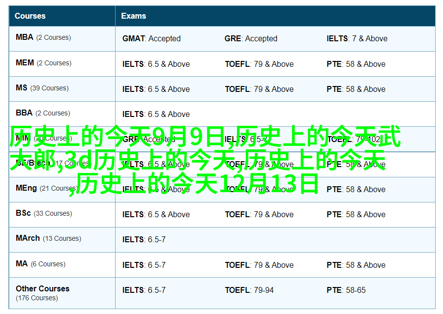Viewport: 443px width, 314px height.
Task: Click TOEFL: 79-94 in Other Courses row
Action: coord(250,290)
